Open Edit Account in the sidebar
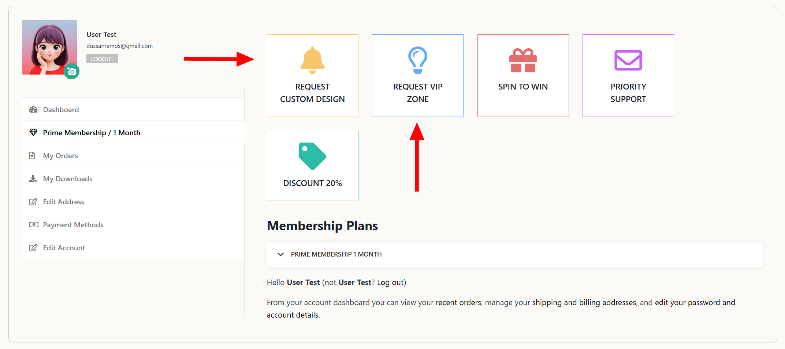 click(x=64, y=248)
